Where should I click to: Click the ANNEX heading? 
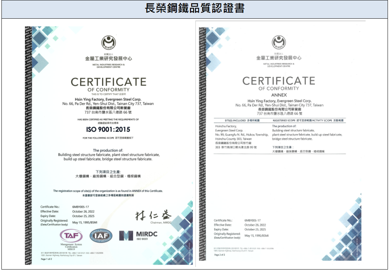[x=279, y=95]
